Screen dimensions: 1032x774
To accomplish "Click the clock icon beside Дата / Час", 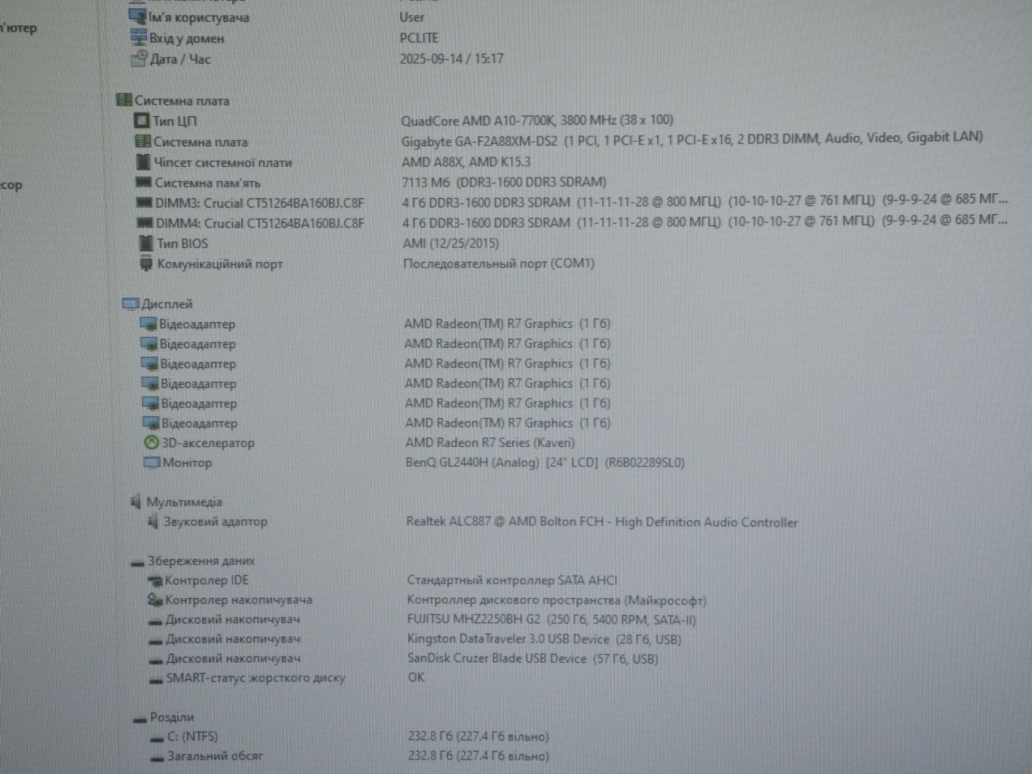I will tap(139, 58).
